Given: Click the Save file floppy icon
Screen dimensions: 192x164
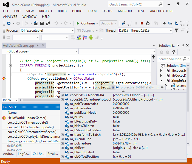Looking at the screenshot, I should (x=42, y=23).
